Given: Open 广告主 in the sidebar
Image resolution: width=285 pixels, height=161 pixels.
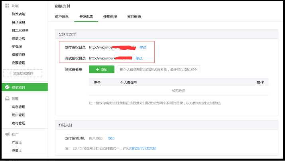Looking at the screenshot, I should pos(17,143).
